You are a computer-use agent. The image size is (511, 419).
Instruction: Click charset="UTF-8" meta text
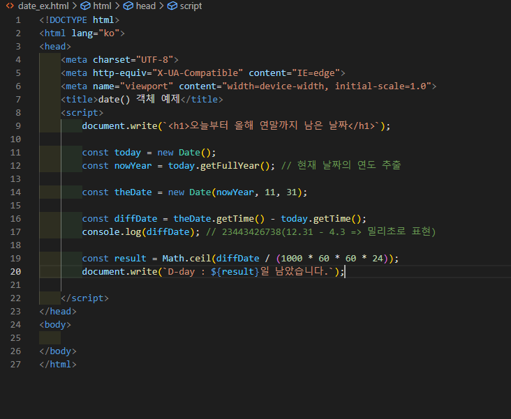[133, 60]
